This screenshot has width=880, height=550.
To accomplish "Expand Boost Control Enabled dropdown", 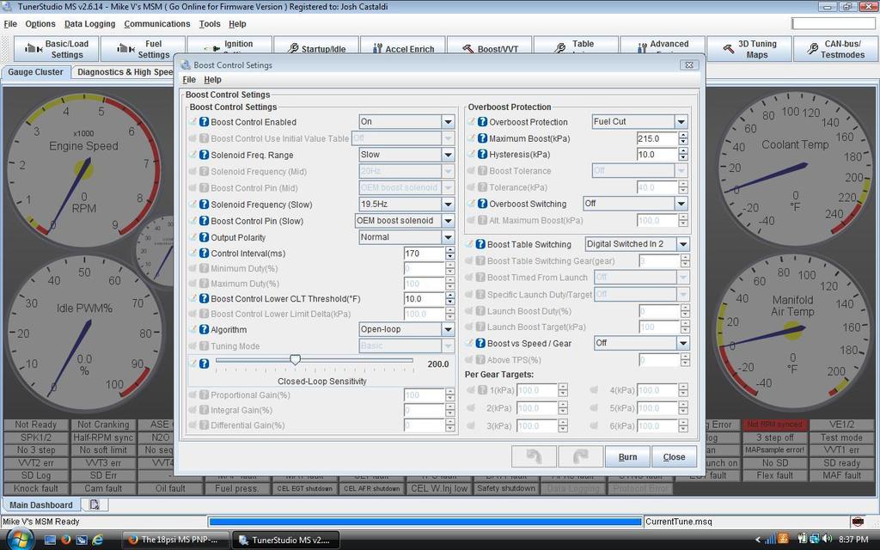I will pos(448,122).
